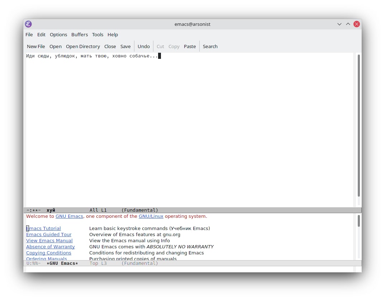
Task: Click the lower *GNU Emacs* buffer scrollbar thumb
Action: [x=359, y=221]
